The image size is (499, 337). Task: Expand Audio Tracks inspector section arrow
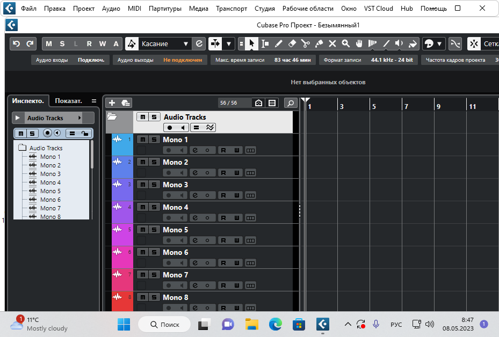pyautogui.click(x=18, y=118)
